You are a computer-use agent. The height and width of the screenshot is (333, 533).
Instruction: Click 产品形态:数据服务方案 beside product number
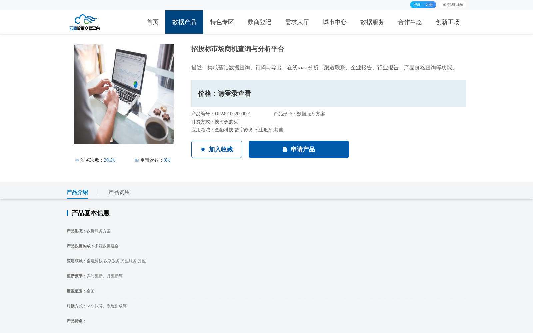(299, 114)
